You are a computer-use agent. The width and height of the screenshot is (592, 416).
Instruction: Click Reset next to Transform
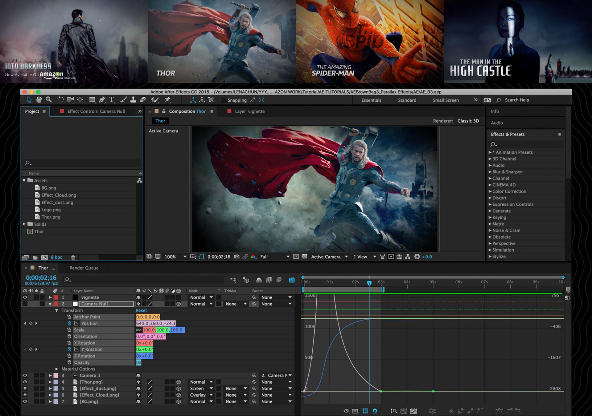pos(141,310)
